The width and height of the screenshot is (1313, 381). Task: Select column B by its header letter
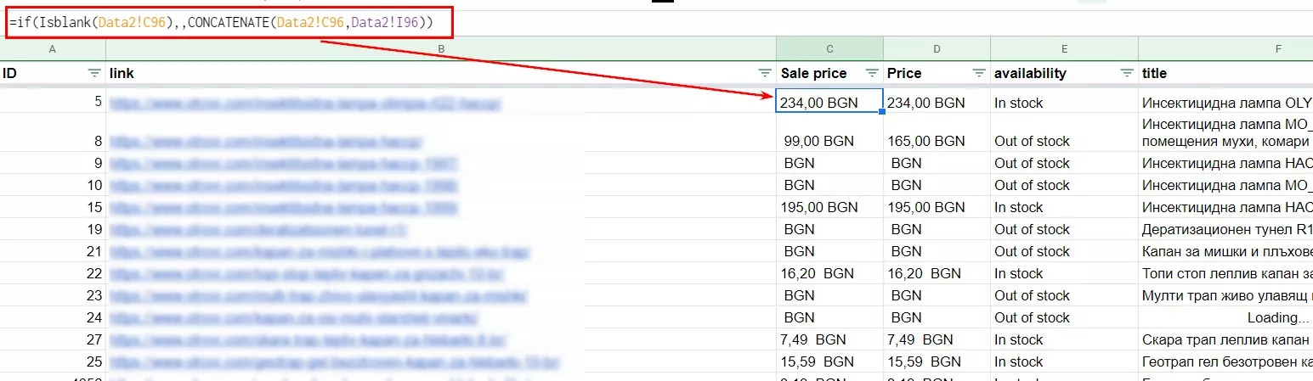[x=441, y=49]
